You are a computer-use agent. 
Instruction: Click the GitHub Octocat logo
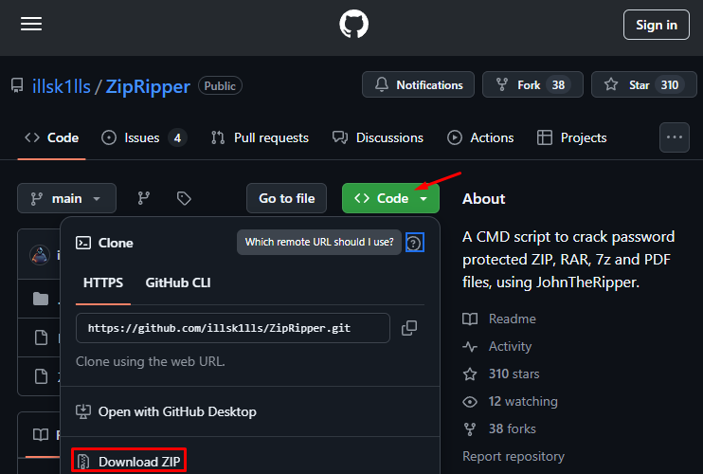353,25
